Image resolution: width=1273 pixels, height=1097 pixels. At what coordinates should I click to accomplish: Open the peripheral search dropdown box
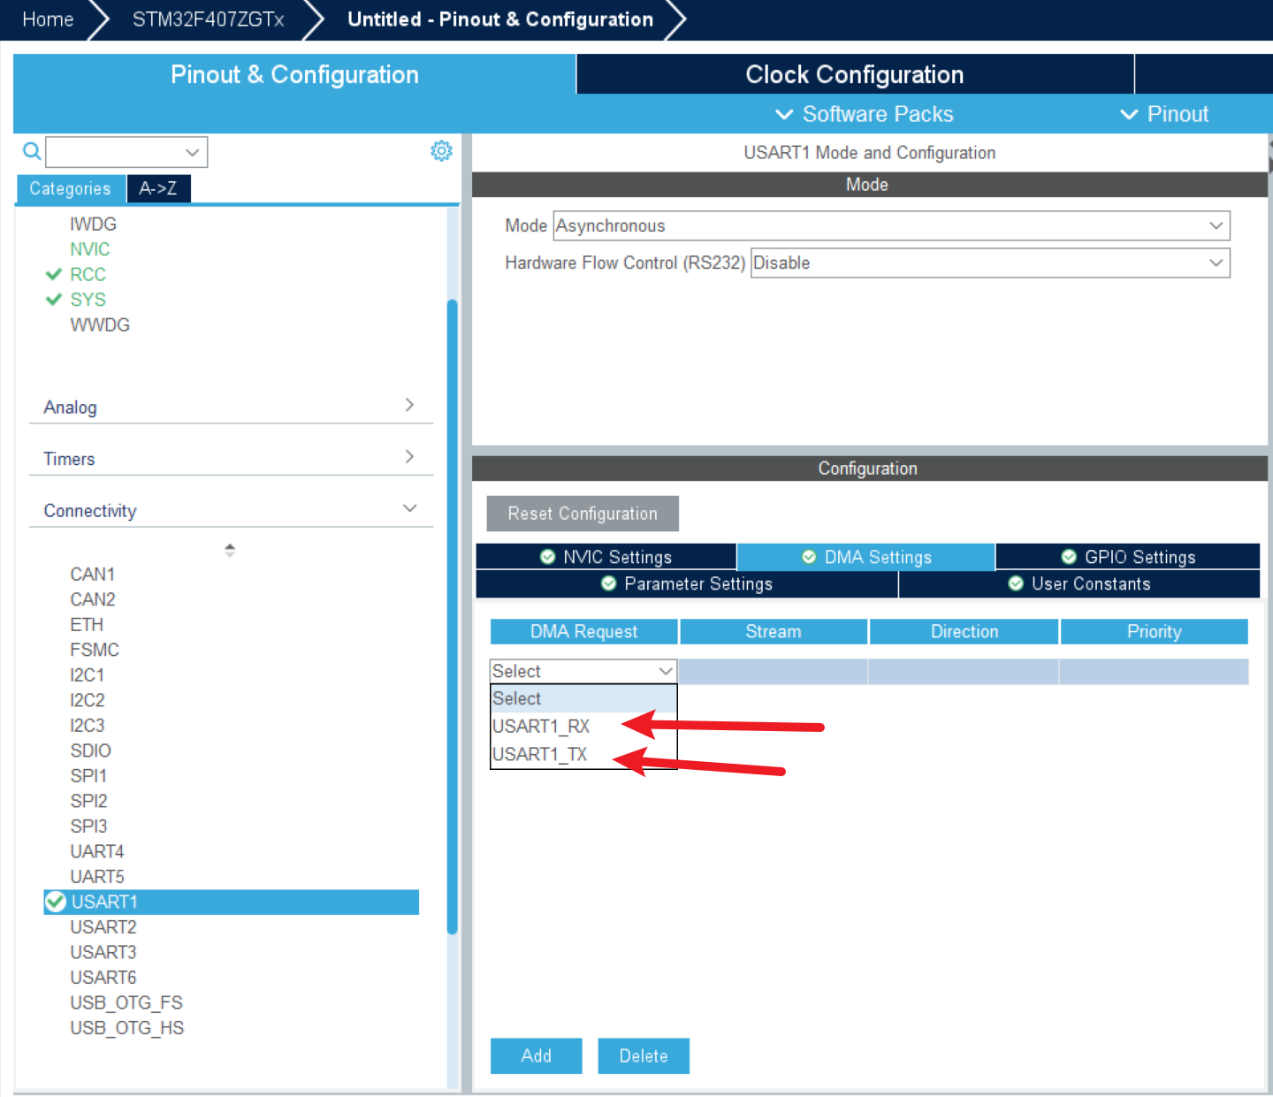pyautogui.click(x=126, y=152)
